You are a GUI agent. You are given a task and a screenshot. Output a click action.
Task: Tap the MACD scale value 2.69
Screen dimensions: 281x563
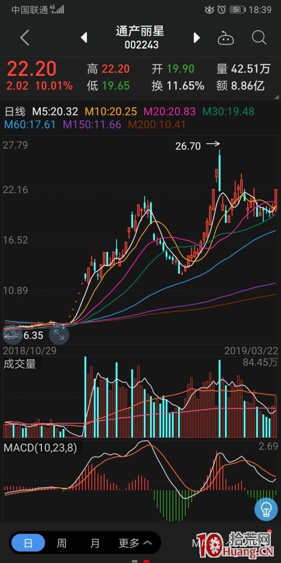pos(270,446)
